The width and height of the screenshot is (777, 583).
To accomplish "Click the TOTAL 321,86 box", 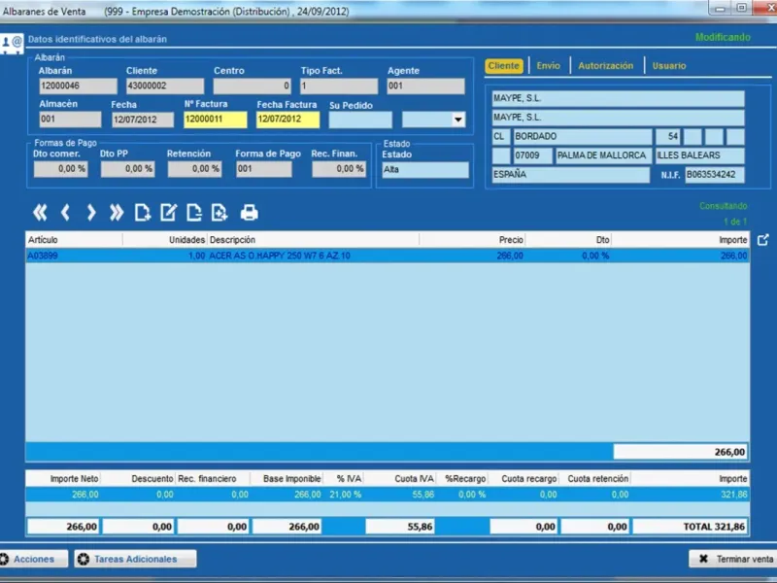I will coord(690,527).
